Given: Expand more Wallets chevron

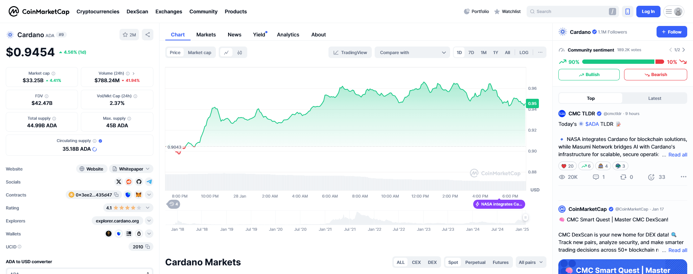Looking at the screenshot, I should click(149, 234).
